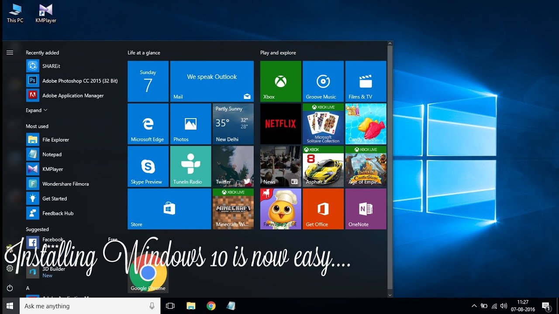This screenshot has width=559, height=314.
Task: Open the News live tile
Action: pyautogui.click(x=281, y=166)
